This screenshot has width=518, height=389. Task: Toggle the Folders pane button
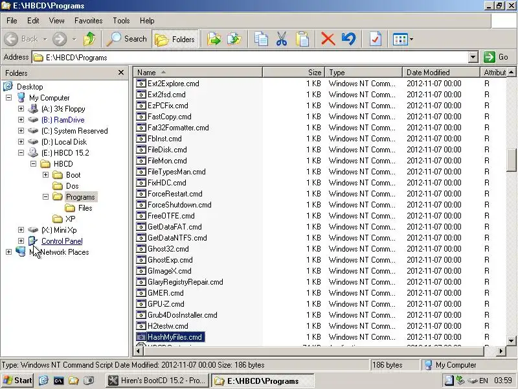(175, 39)
